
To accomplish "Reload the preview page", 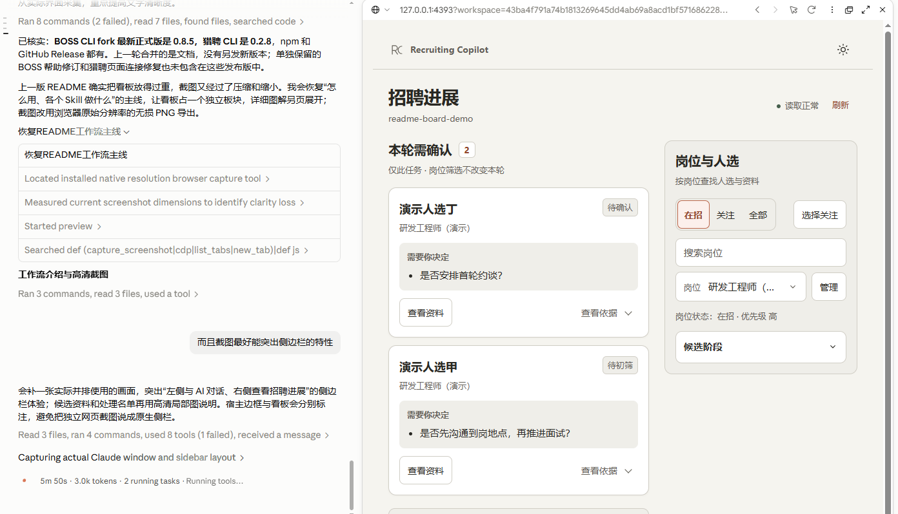I will (812, 10).
